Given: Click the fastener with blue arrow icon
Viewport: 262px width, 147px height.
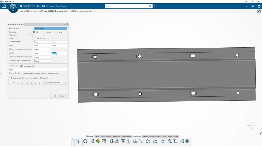Looking at the screenshot, I should pos(169,141).
